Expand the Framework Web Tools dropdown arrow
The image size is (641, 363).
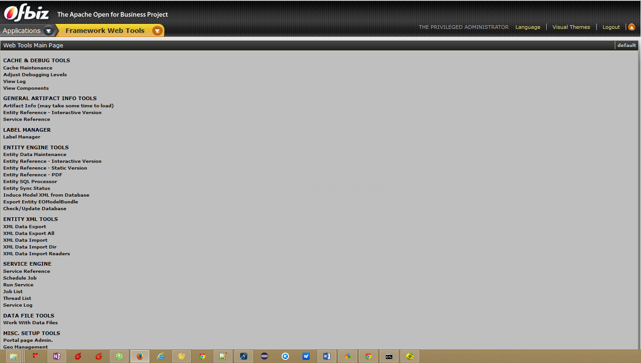(157, 31)
